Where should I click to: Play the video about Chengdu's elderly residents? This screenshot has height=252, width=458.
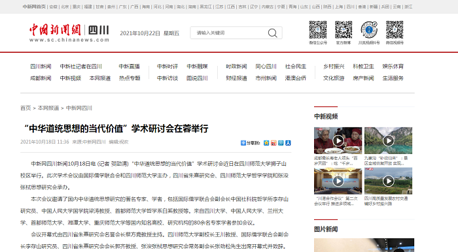point(338,140)
